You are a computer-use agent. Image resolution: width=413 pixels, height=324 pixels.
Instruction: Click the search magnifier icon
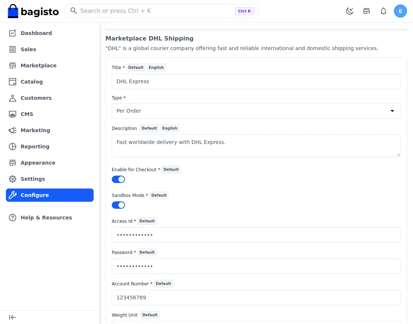73,11
